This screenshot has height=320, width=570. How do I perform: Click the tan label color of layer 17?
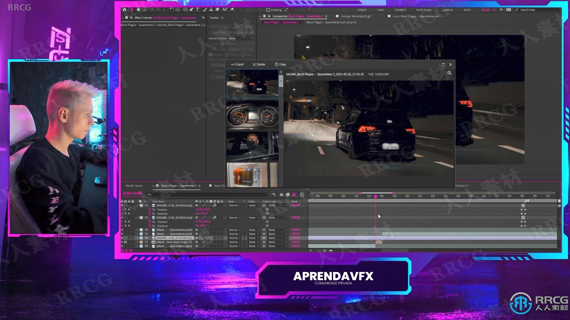click(141, 242)
